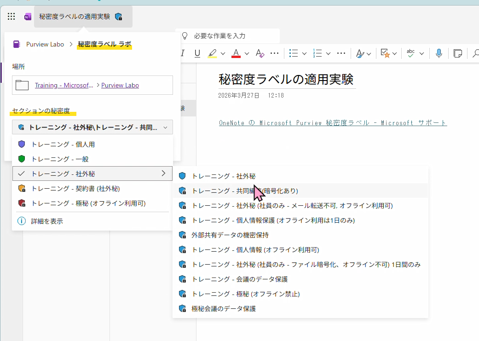Image resolution: width=479 pixels, height=341 pixels.
Task: Select the トレーニング - 一般 label
Action: point(60,159)
